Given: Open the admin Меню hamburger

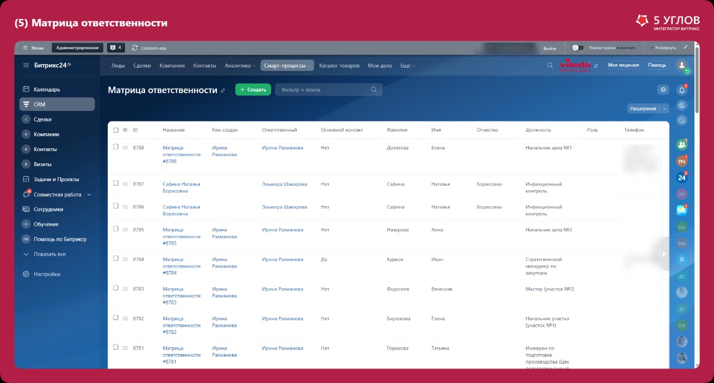Looking at the screenshot, I should tap(25, 48).
